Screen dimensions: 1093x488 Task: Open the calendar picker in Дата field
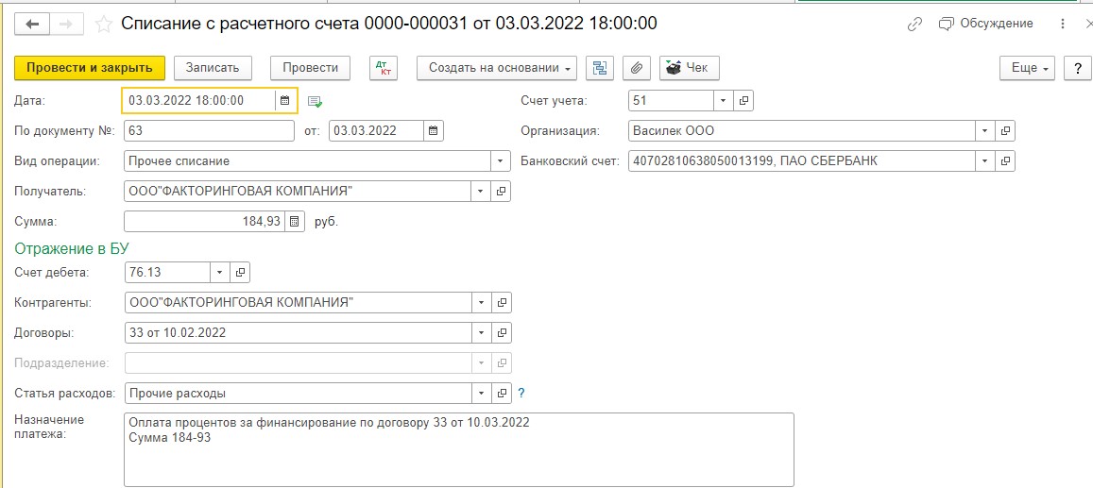click(284, 100)
